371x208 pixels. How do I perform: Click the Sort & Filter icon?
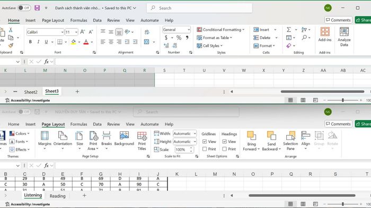(x=304, y=30)
